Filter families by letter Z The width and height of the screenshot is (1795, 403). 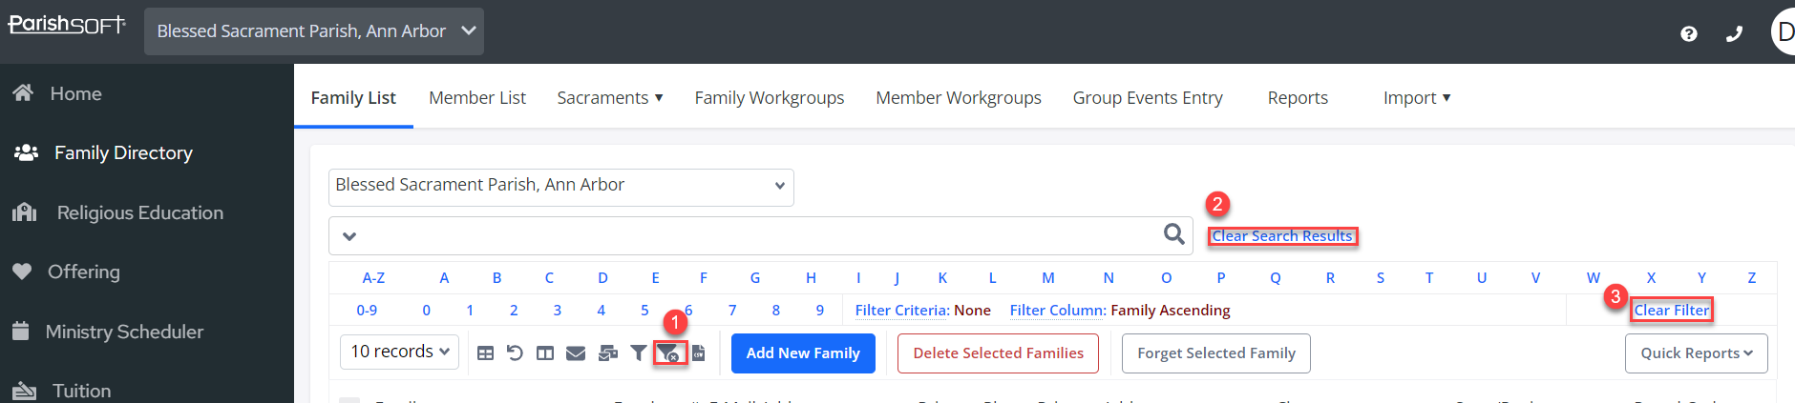[1752, 278]
